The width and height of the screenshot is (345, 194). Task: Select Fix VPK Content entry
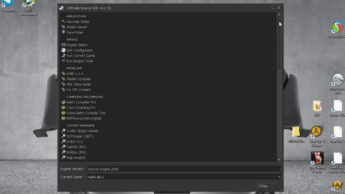point(78,90)
